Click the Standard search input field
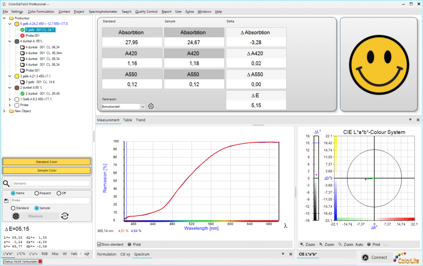Viewport: 423px width, 266px height. pos(50,184)
